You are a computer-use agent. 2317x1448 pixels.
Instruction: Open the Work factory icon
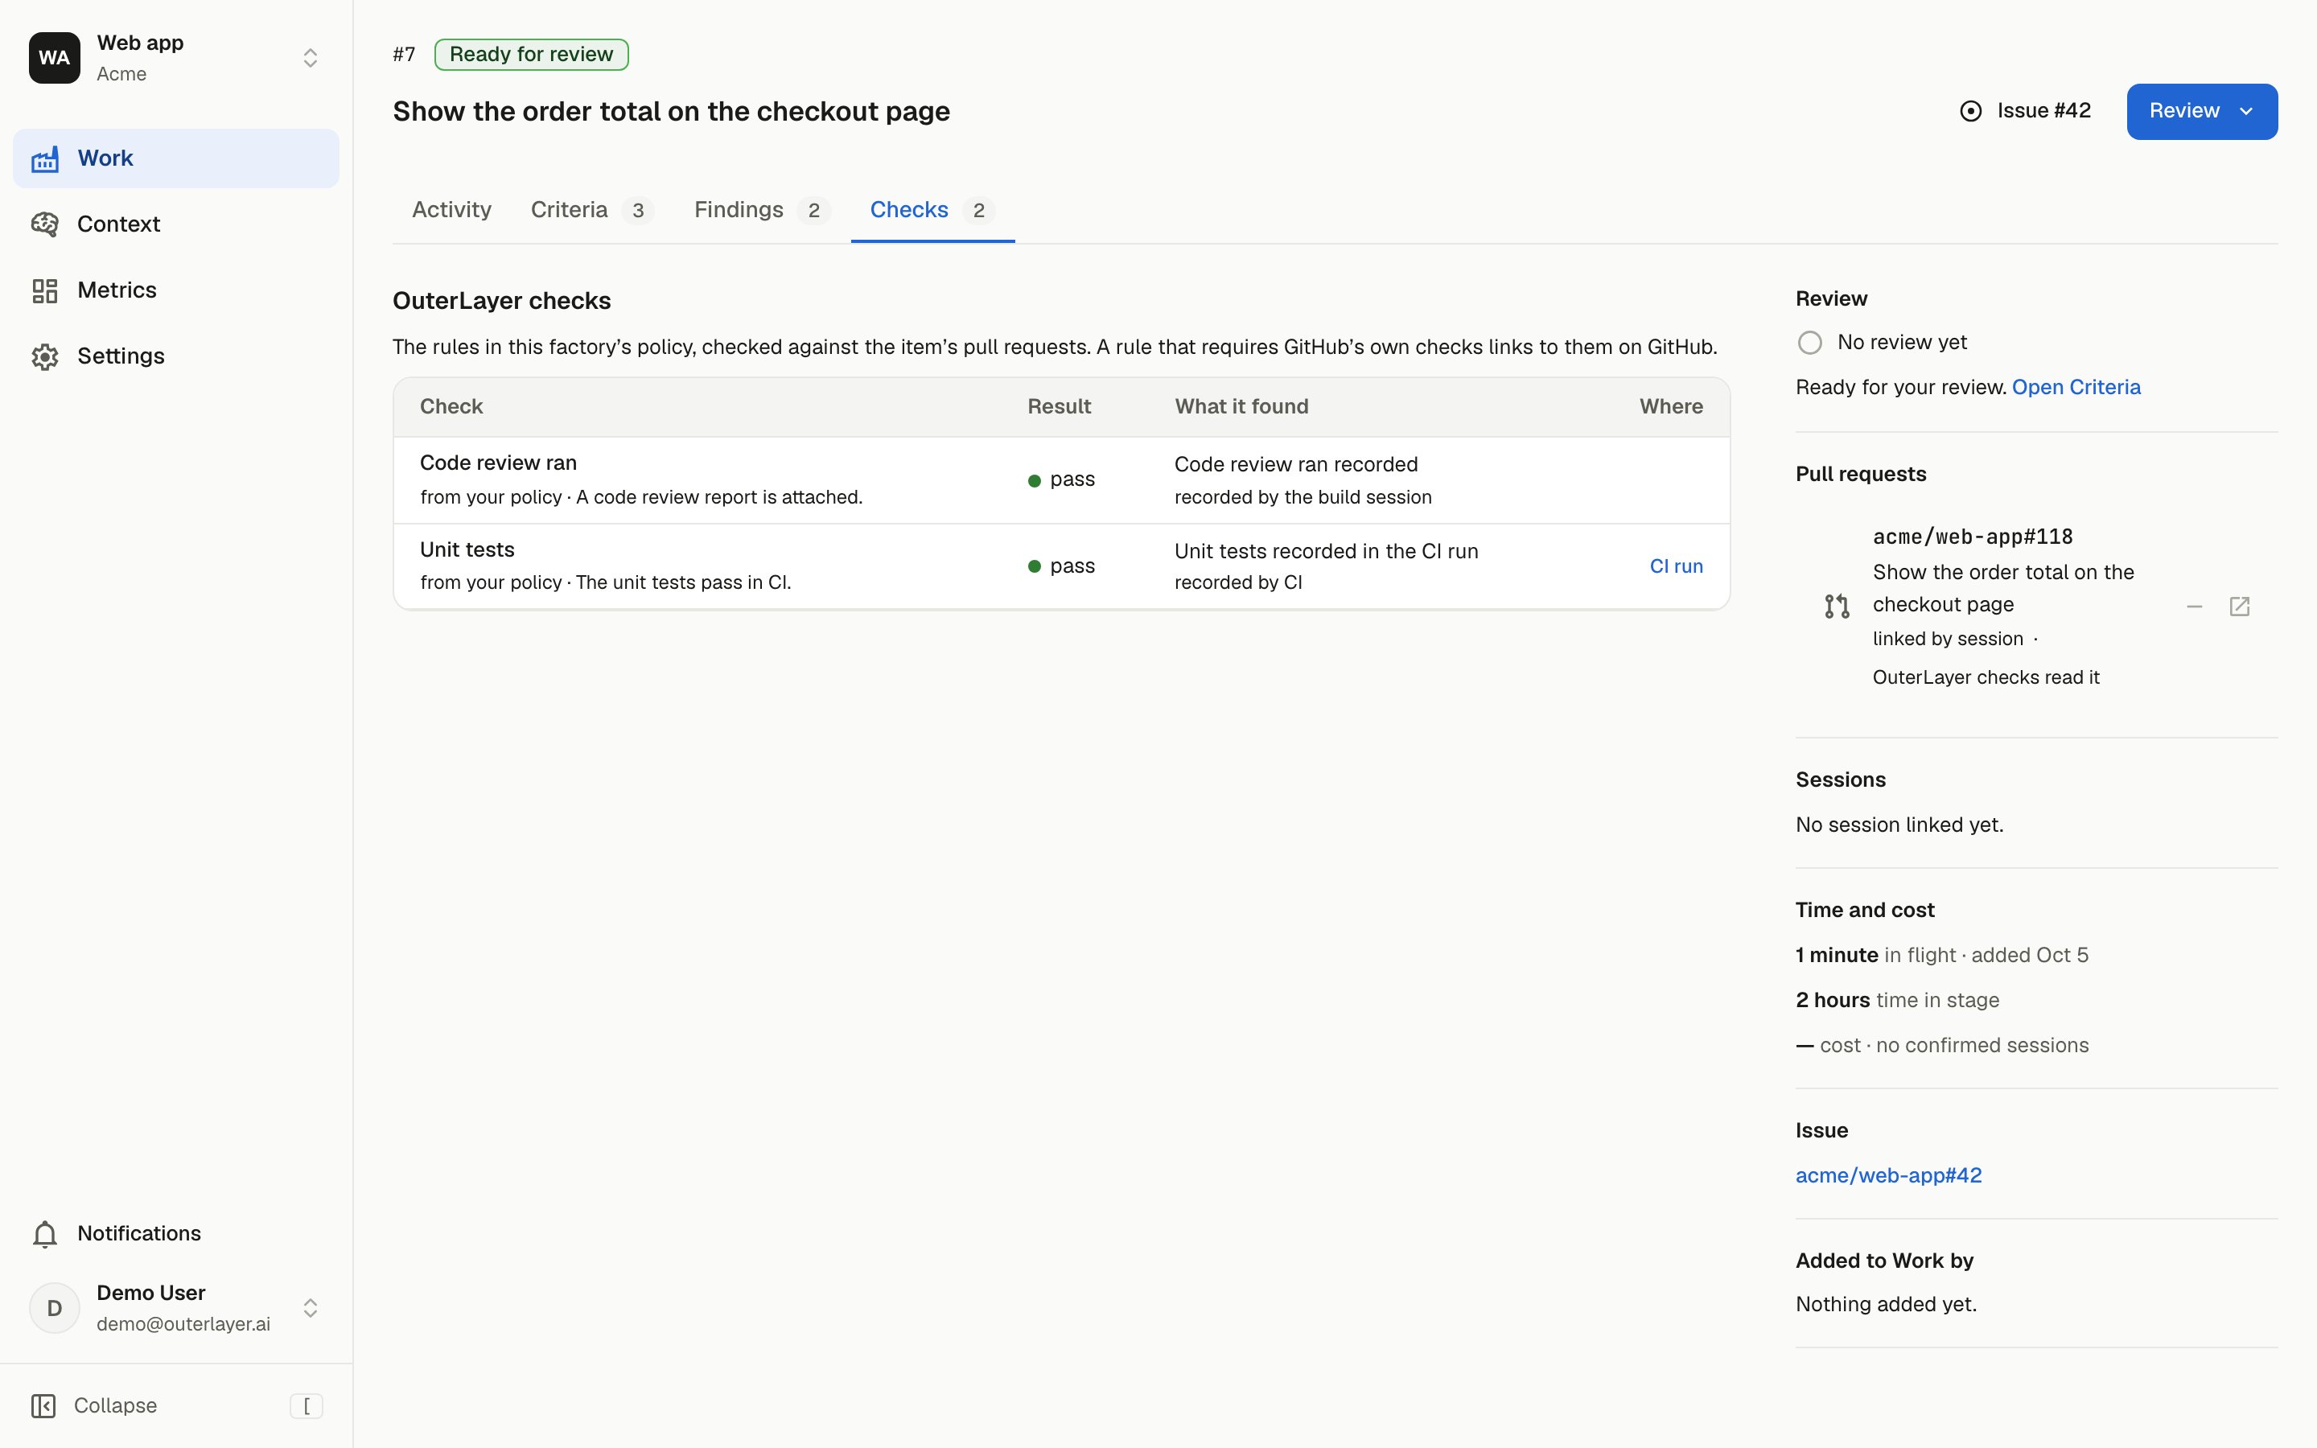click(45, 159)
